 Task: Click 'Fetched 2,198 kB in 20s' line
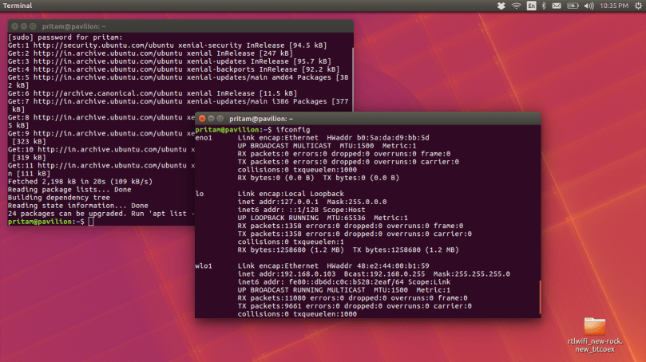point(80,182)
